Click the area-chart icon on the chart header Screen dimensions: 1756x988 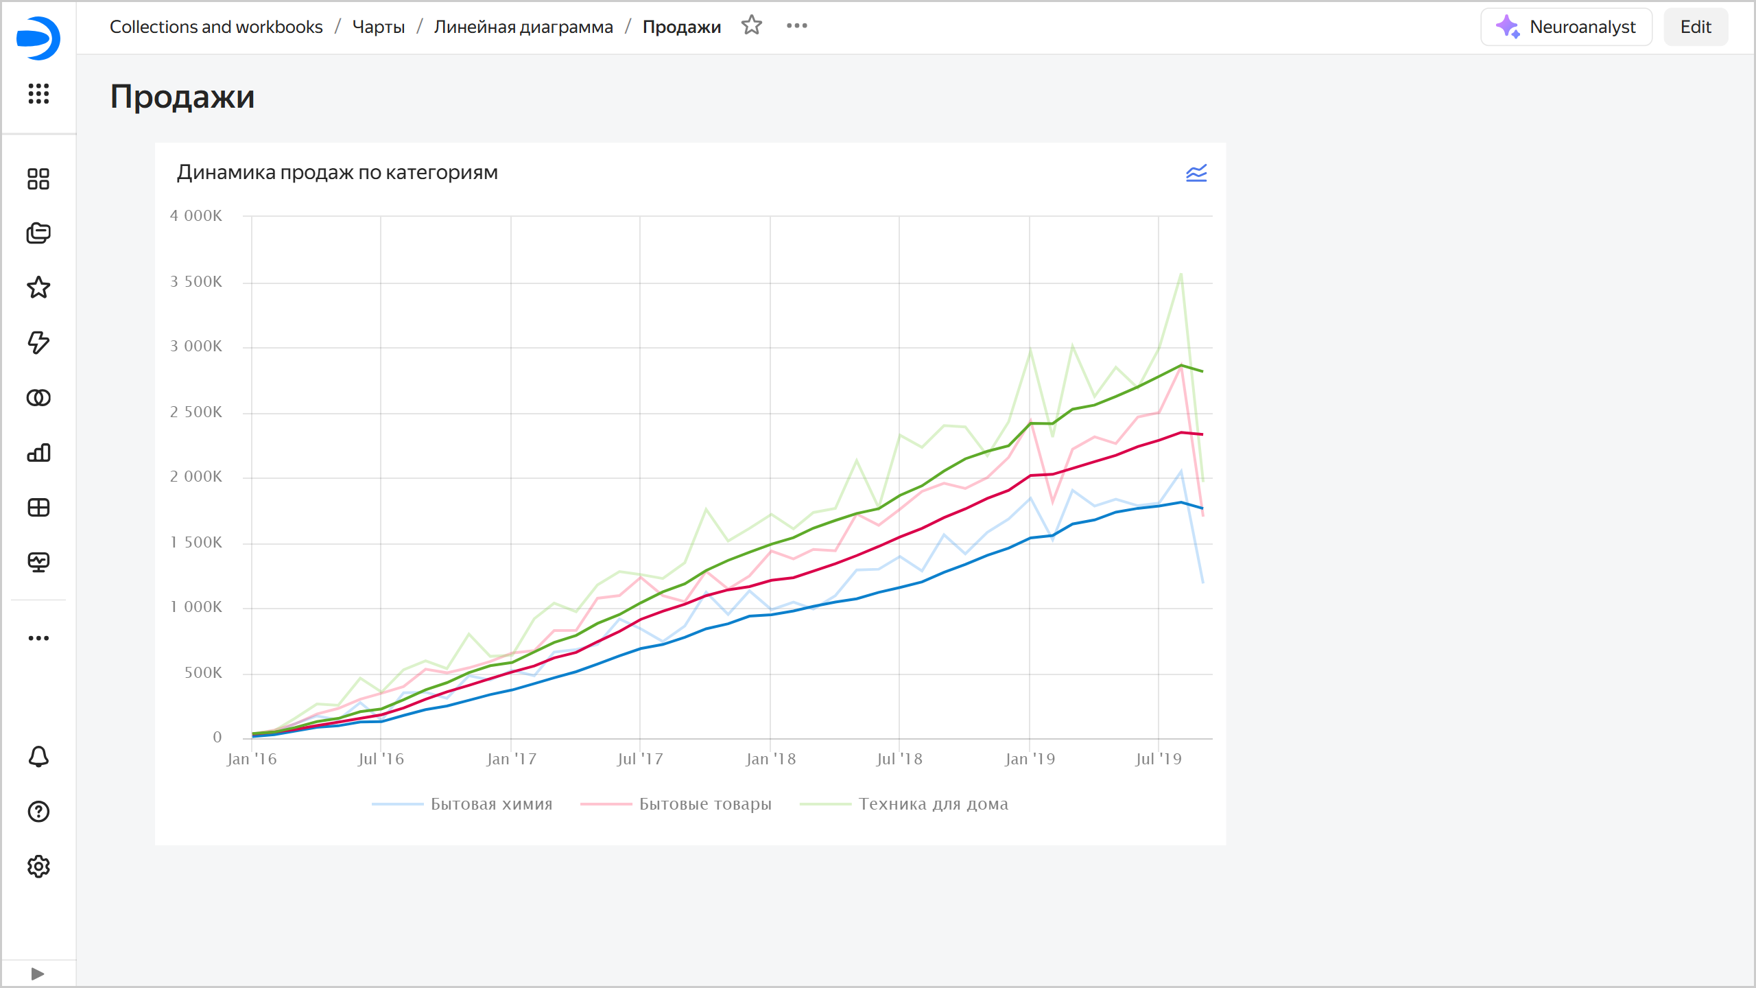(x=1196, y=173)
